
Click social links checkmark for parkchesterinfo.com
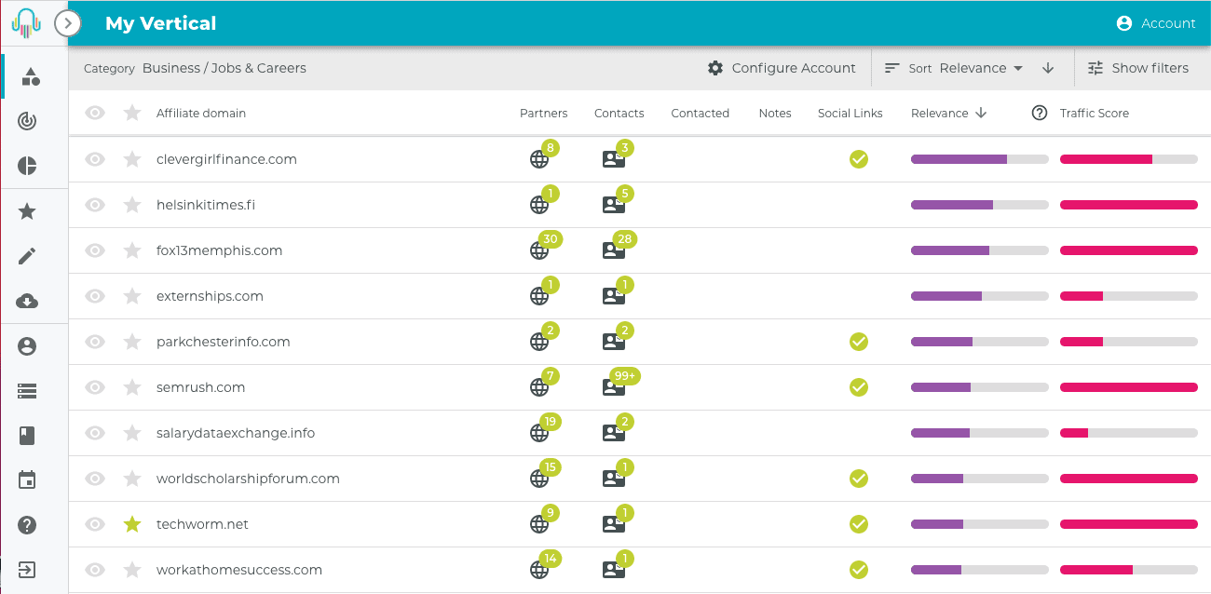[859, 342]
